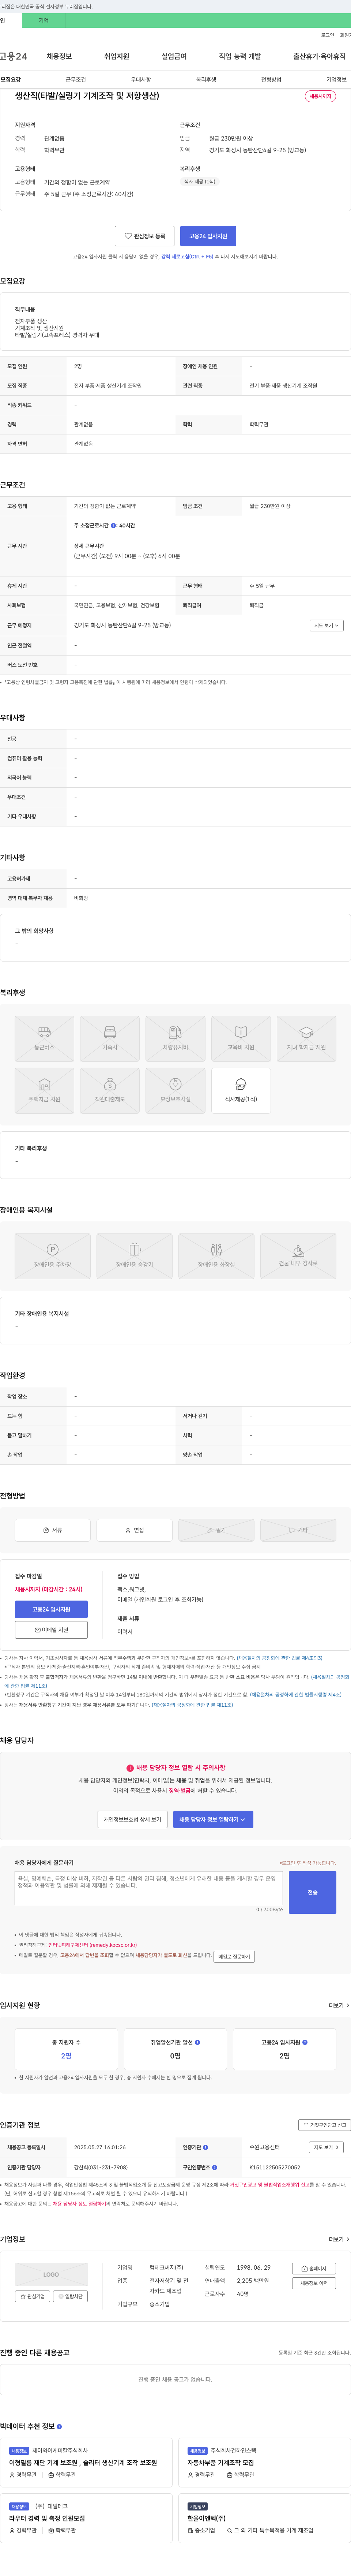The image size is (351, 2576).
Task: Click the 기숙사 welfare icon
Action: click(x=110, y=1038)
